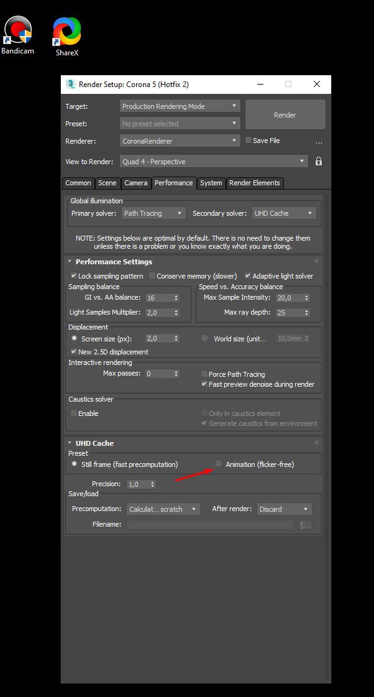The width and height of the screenshot is (374, 697).
Task: Click the Precision value field
Action: 138,484
